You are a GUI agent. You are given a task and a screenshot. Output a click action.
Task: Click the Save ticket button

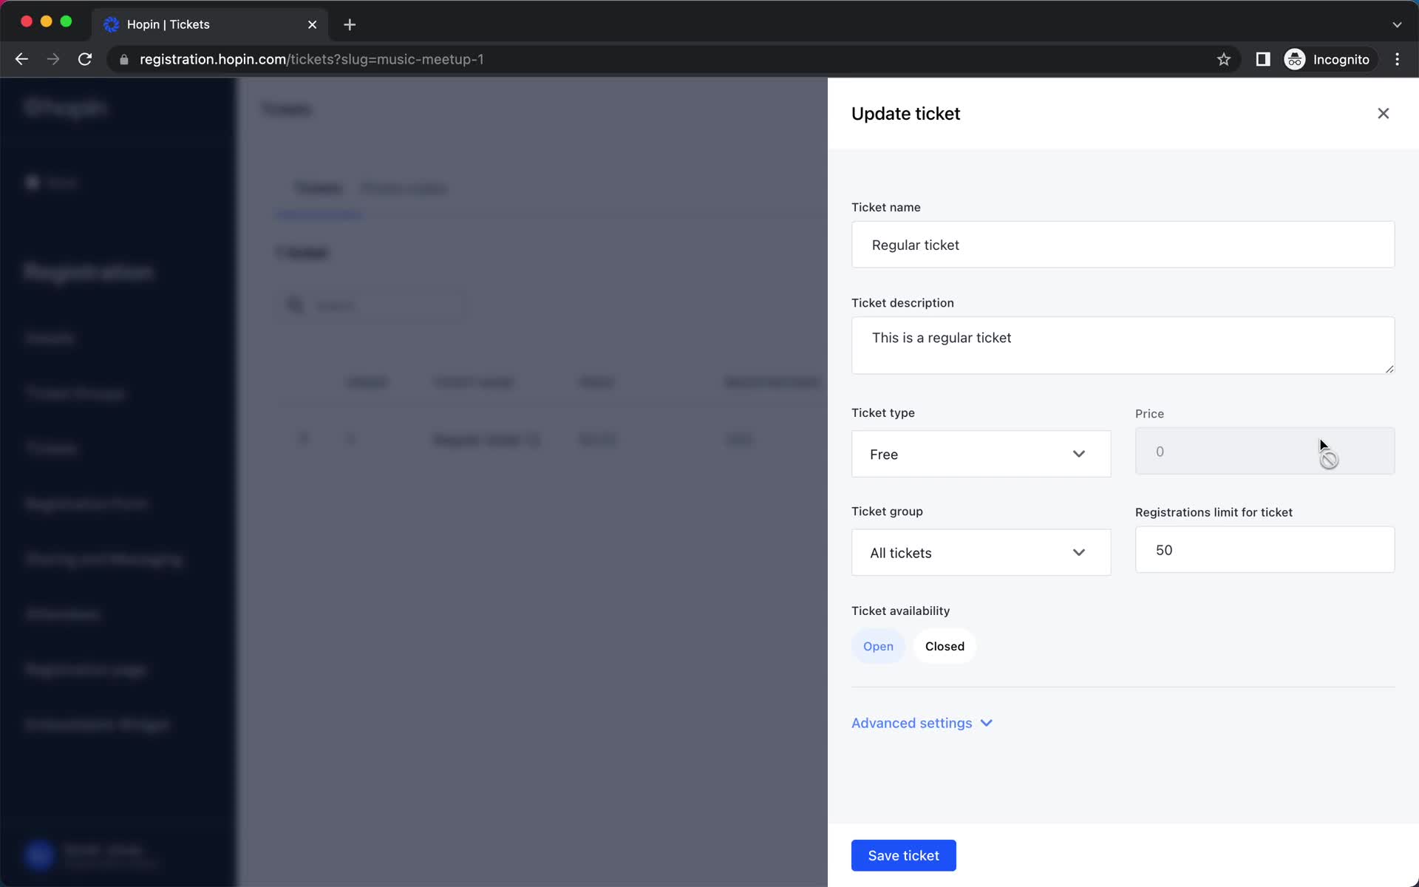pyautogui.click(x=903, y=855)
